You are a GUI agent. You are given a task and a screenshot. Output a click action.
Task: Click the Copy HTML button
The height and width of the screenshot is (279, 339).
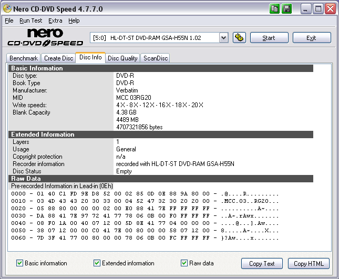(x=309, y=263)
